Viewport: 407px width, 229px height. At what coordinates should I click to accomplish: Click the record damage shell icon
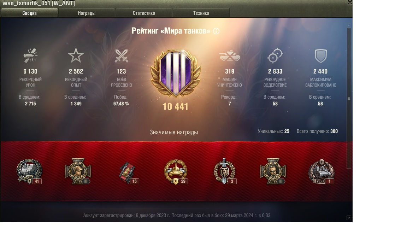point(30,55)
